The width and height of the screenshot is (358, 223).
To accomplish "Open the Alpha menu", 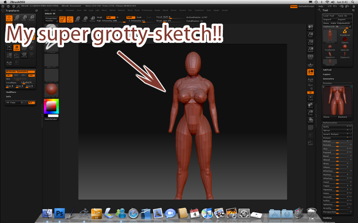I will (47, 10).
